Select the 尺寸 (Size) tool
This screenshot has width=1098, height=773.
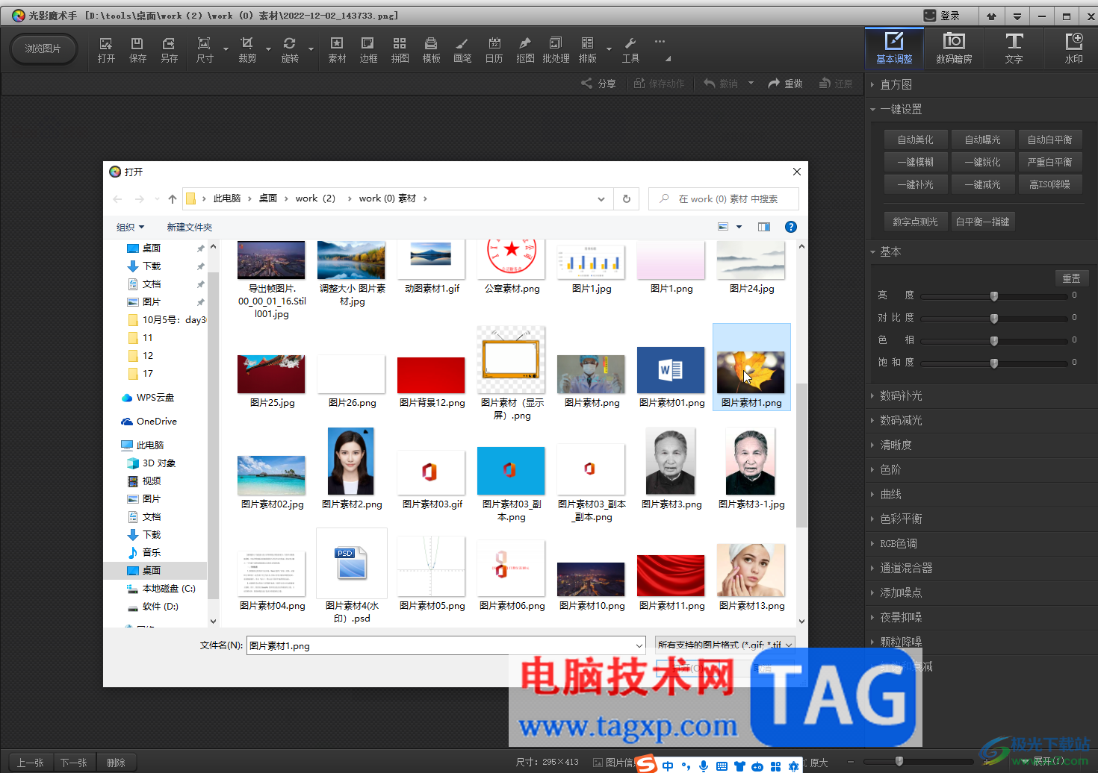click(205, 49)
